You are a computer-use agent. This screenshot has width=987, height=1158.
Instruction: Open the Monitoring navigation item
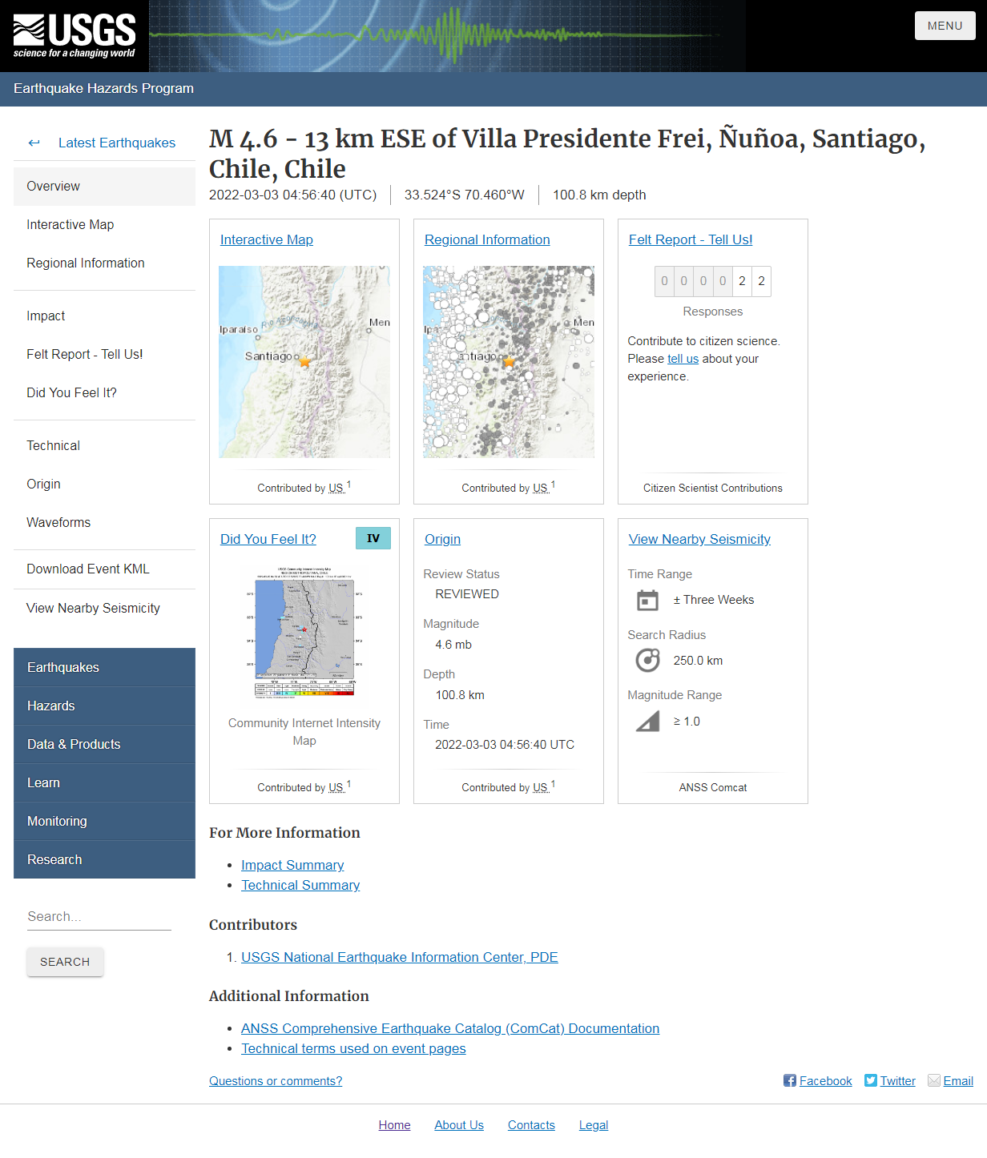coord(104,821)
